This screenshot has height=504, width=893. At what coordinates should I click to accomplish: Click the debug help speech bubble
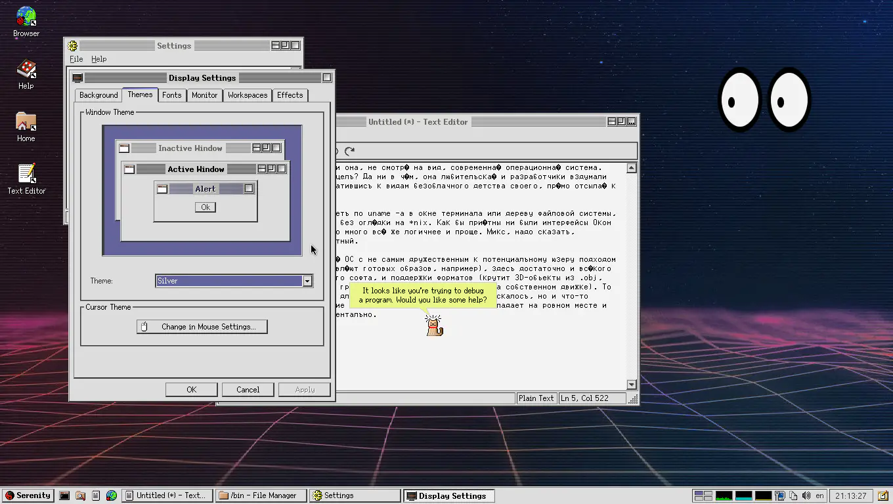click(x=423, y=295)
